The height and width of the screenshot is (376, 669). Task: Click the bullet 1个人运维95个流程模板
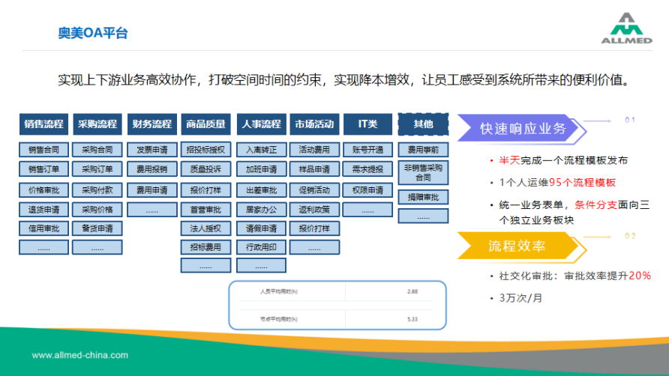[x=557, y=183]
